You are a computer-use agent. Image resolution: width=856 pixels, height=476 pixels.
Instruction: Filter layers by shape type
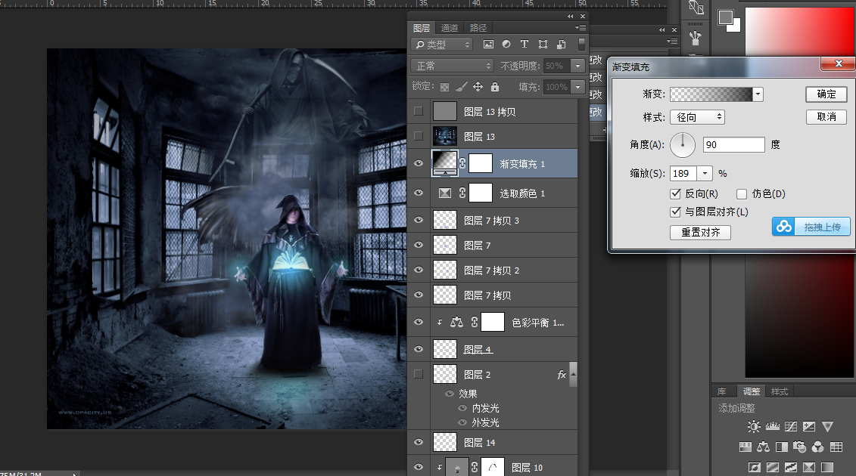click(543, 44)
